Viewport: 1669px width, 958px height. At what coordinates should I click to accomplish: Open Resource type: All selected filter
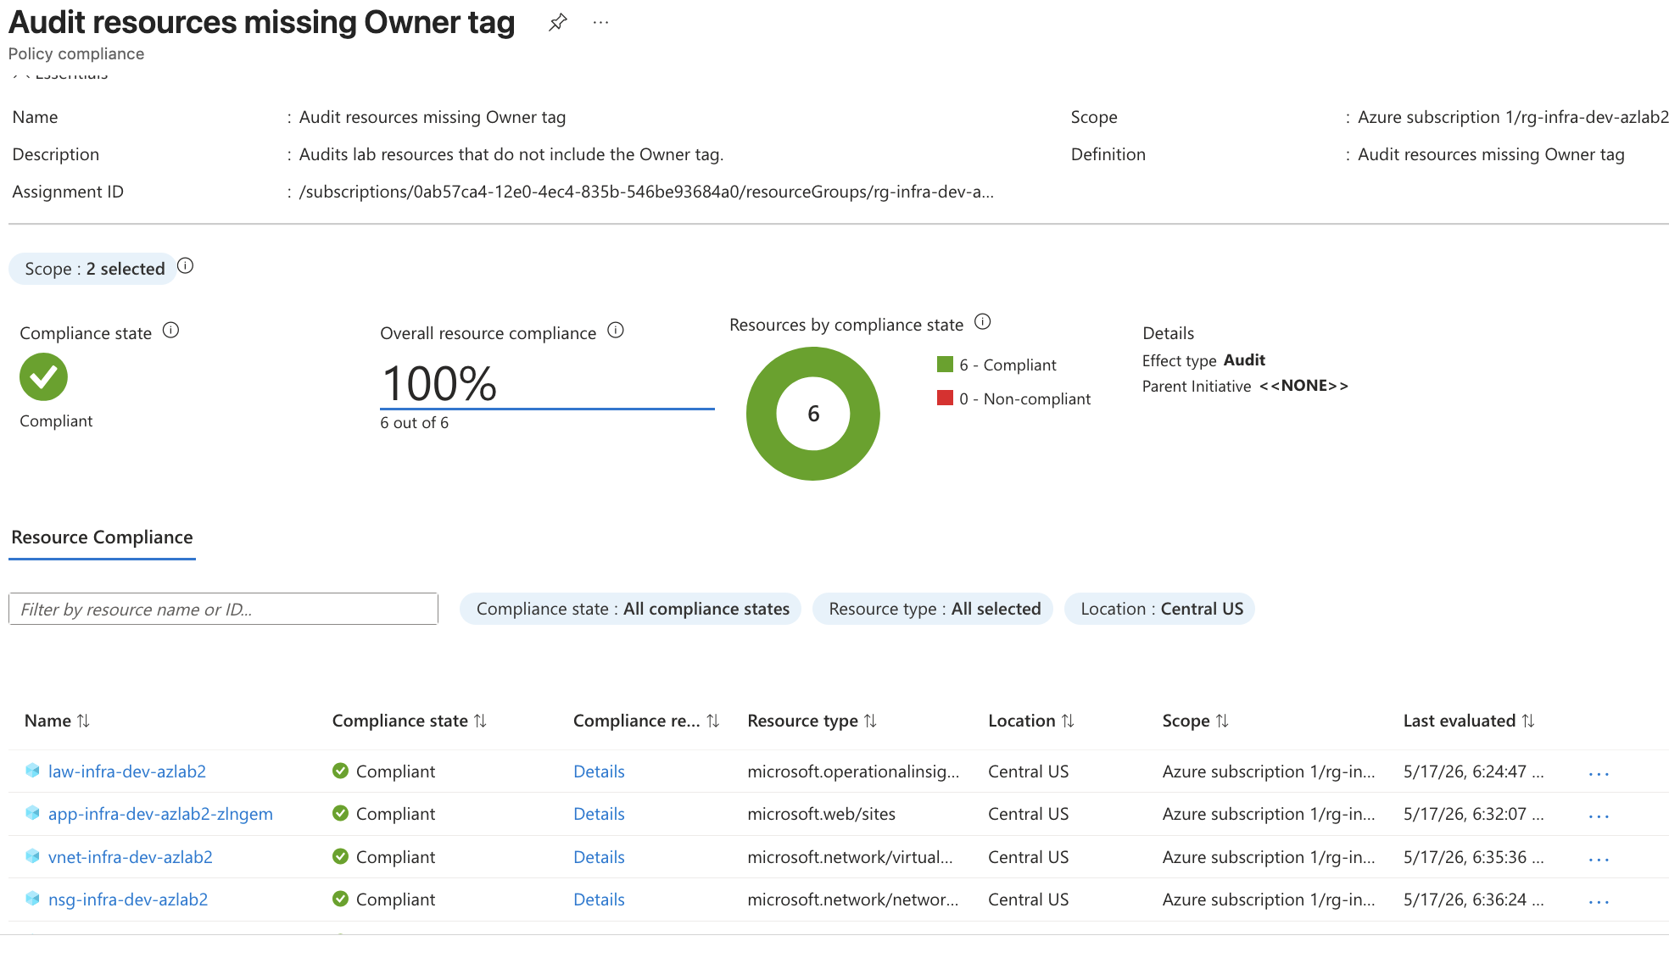coord(933,609)
